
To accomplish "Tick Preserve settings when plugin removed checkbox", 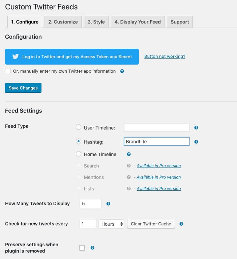I will pos(82,248).
